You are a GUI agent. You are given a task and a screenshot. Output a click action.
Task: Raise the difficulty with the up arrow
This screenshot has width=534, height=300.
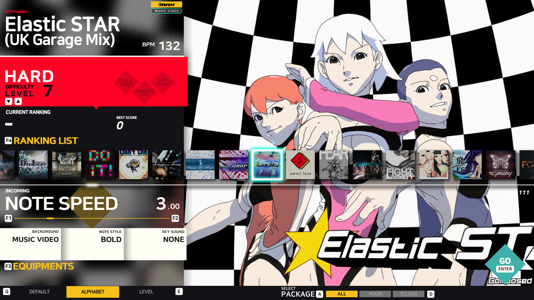[18, 101]
